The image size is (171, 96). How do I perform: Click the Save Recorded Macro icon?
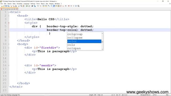[78, 6]
